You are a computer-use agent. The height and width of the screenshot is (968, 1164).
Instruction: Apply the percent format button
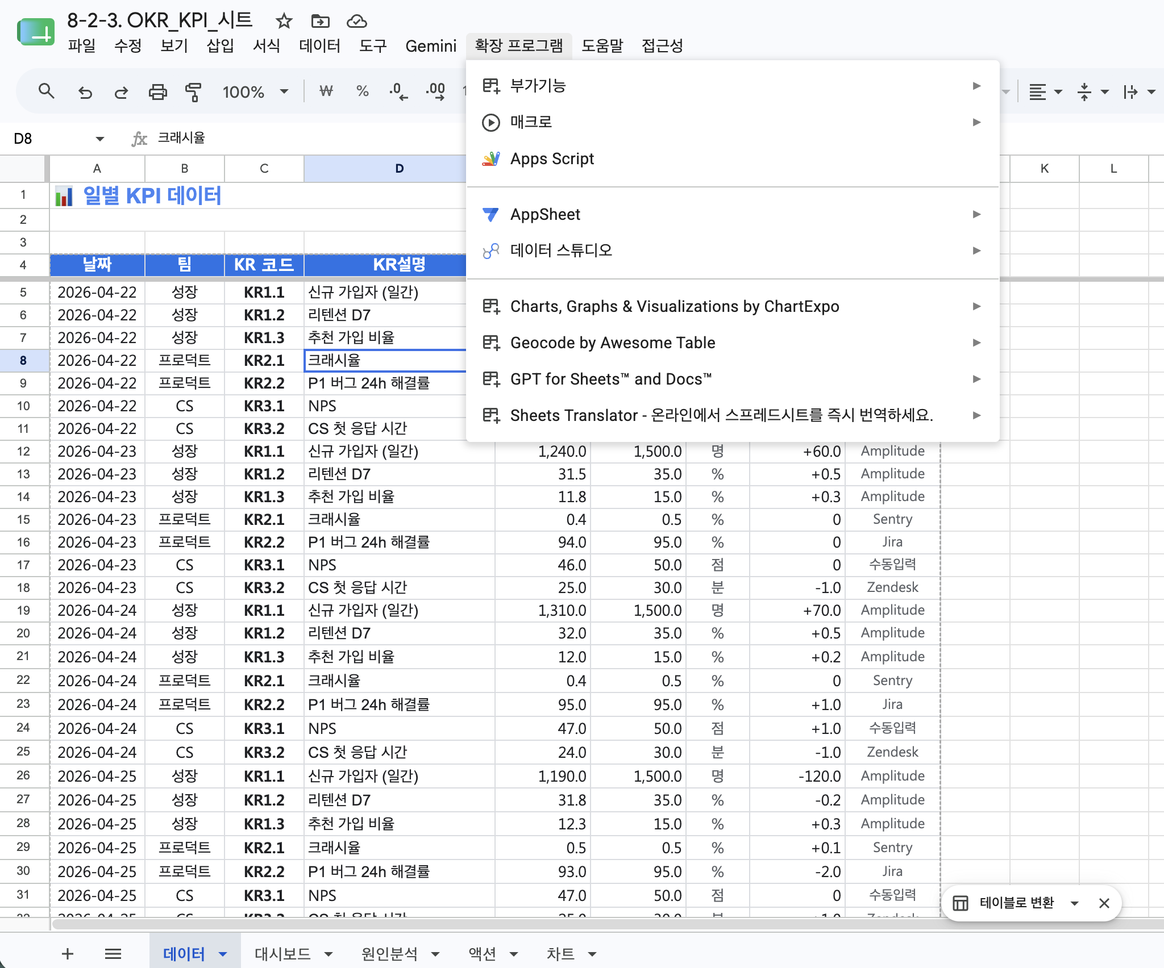coord(362,91)
